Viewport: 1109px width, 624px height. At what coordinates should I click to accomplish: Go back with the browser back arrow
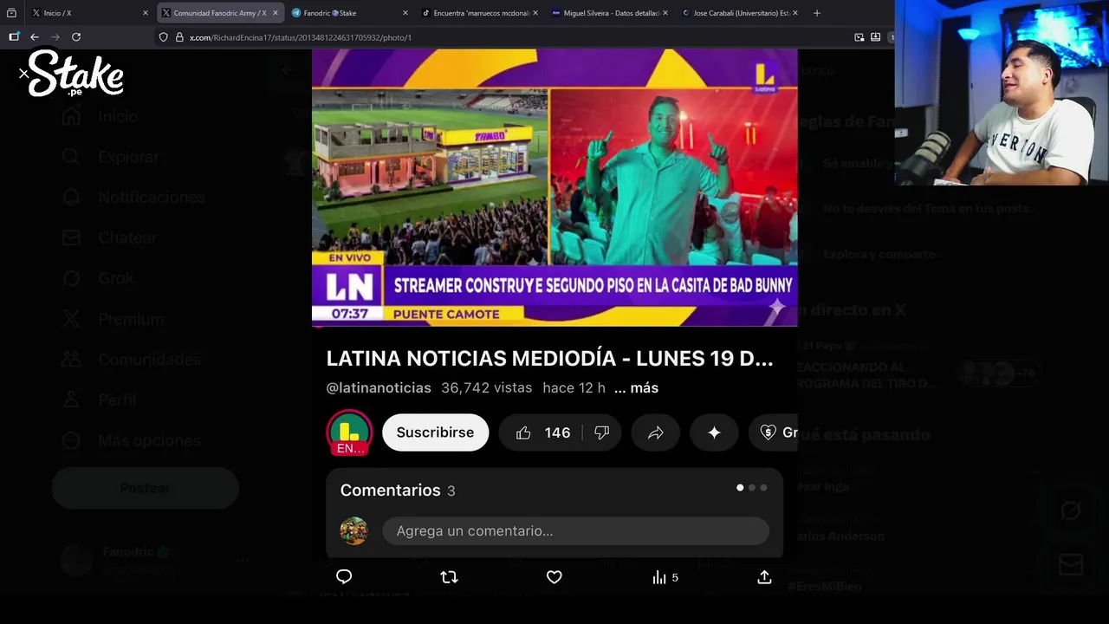coord(35,37)
